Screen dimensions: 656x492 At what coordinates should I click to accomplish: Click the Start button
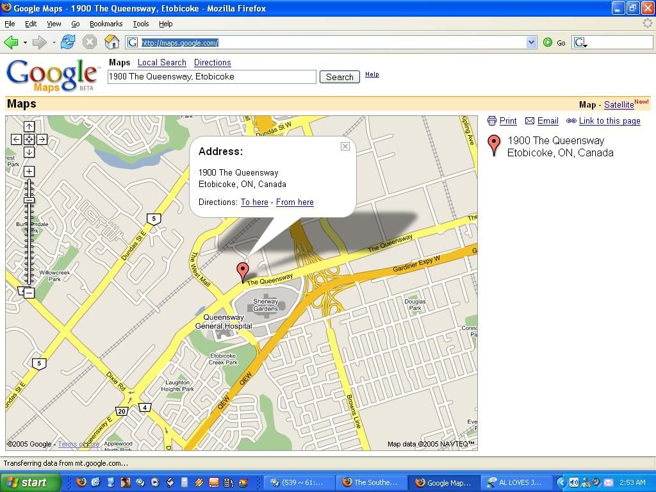click(x=30, y=482)
